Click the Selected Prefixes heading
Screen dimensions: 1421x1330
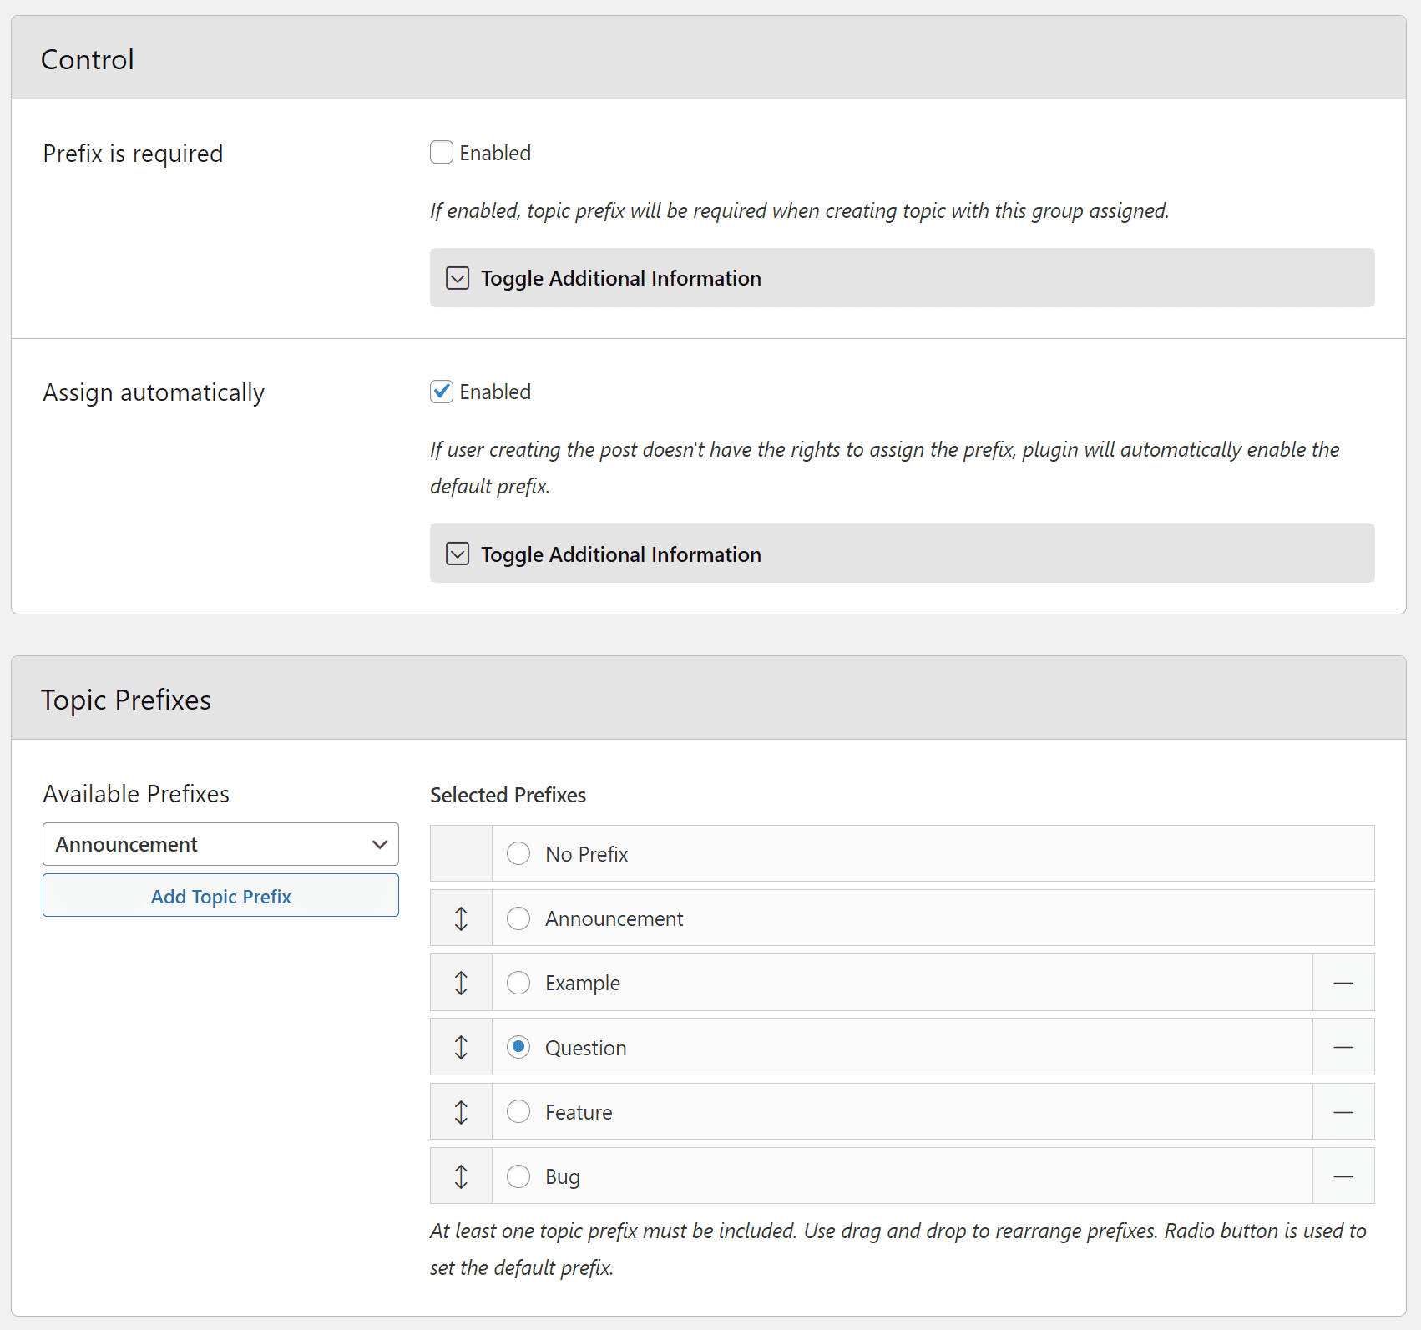coord(508,795)
